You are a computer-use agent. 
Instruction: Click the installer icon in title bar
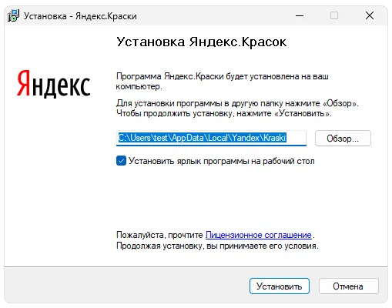point(13,16)
